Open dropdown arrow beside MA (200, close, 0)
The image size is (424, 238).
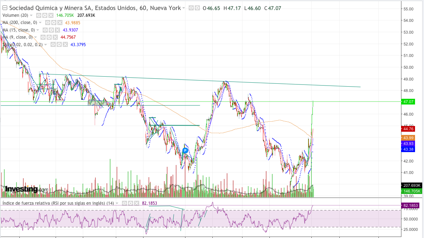[x=40, y=23]
